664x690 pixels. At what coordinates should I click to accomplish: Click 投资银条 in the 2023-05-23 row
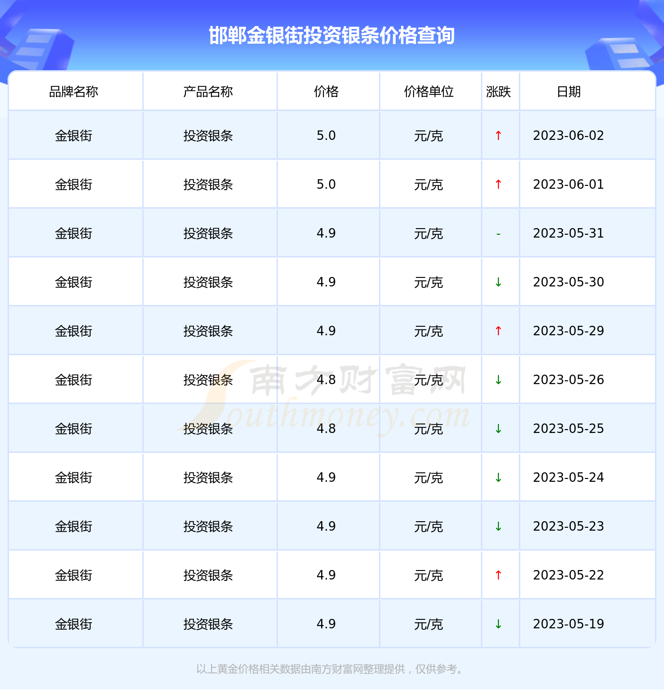click(x=208, y=527)
